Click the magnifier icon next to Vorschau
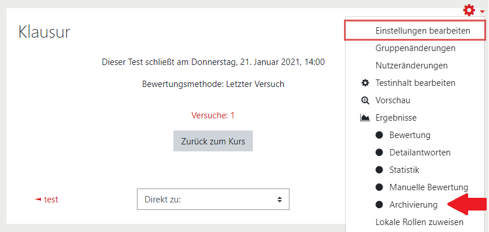489x232 pixels. [365, 100]
